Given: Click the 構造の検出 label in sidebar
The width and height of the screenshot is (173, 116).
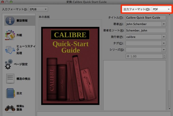Looking at the screenshot, I should pyautogui.click(x=23, y=79).
